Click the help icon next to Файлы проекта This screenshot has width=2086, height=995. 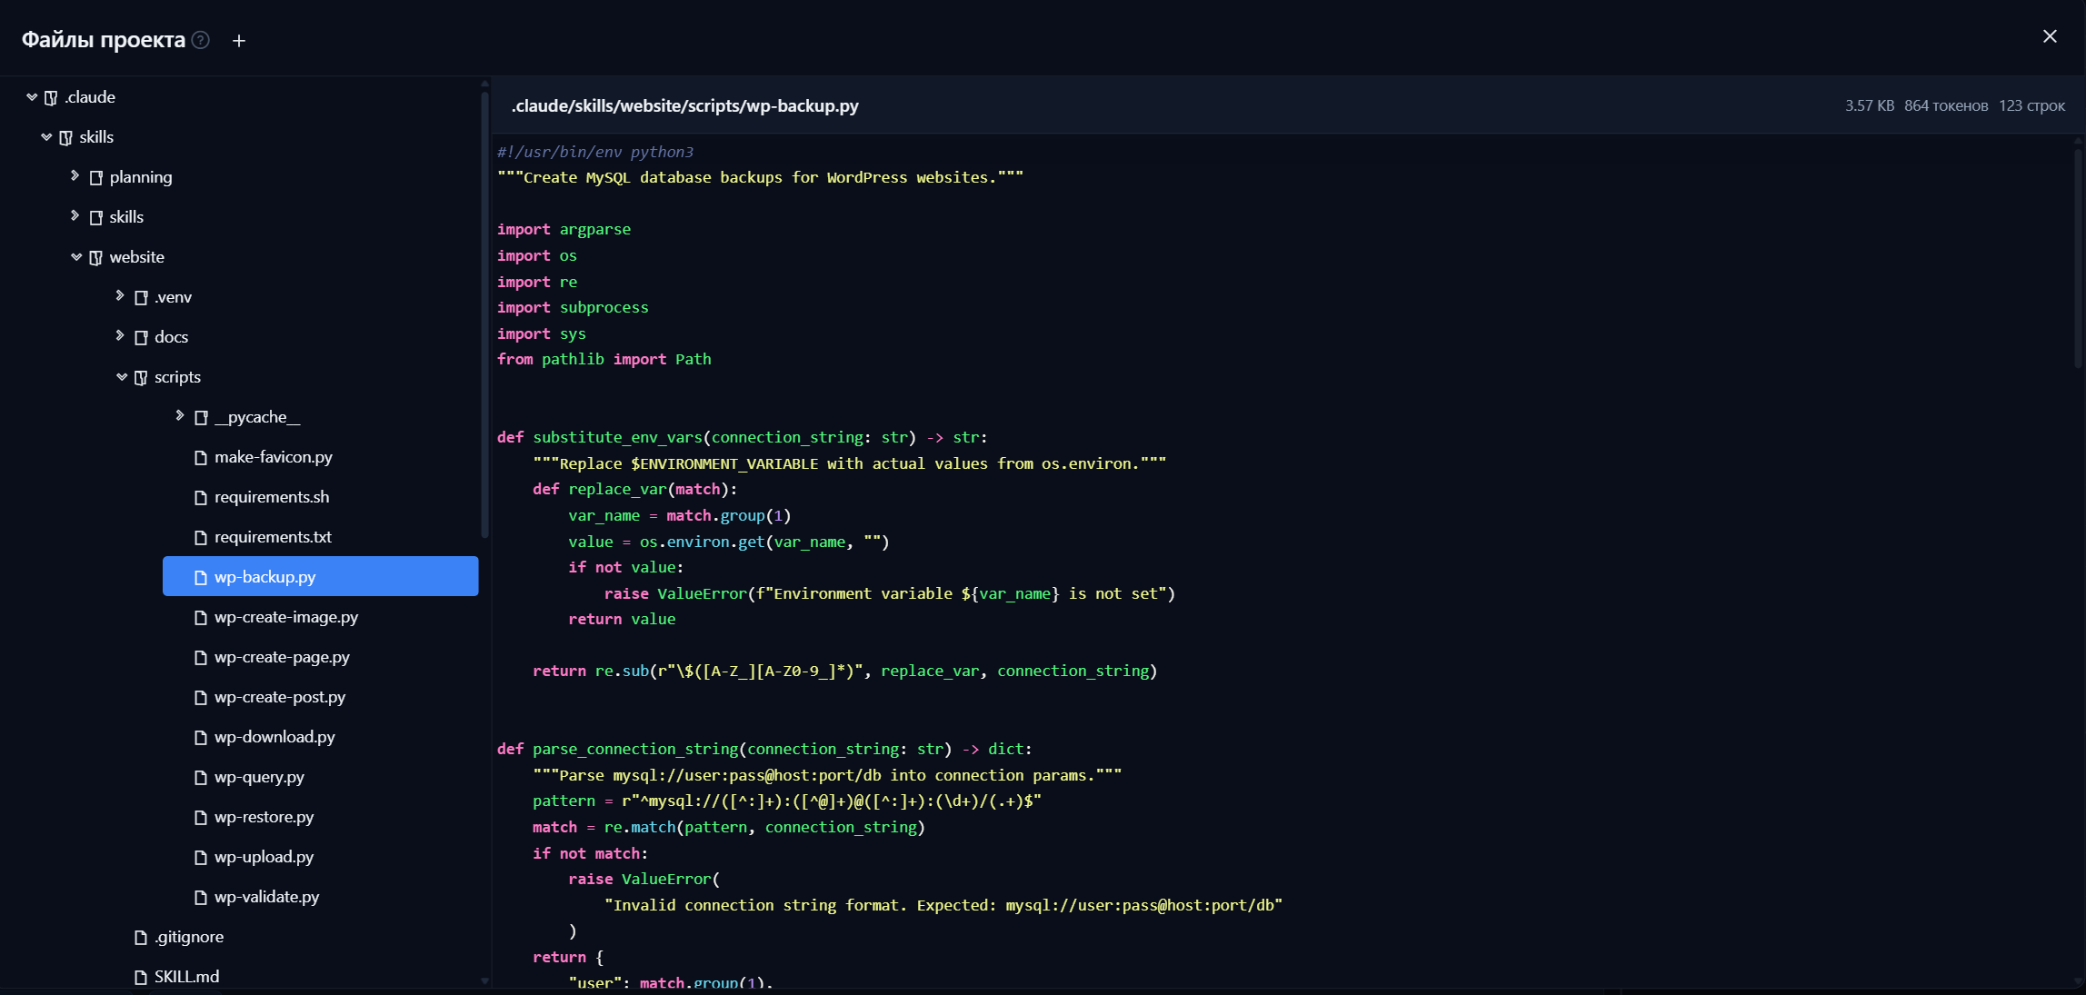(x=201, y=40)
